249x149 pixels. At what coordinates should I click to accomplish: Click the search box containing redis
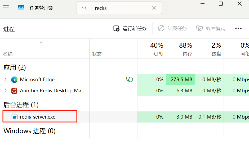[x=119, y=8]
